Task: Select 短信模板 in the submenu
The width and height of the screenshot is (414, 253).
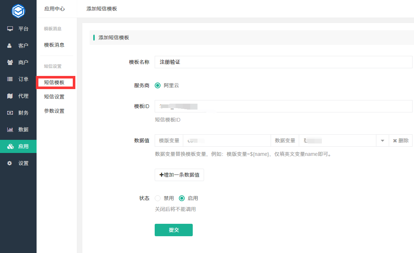Action: (54, 83)
